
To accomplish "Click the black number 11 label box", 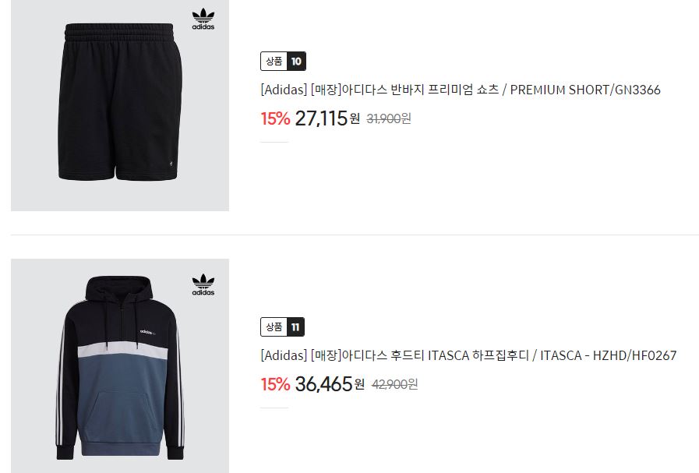I will (x=295, y=327).
